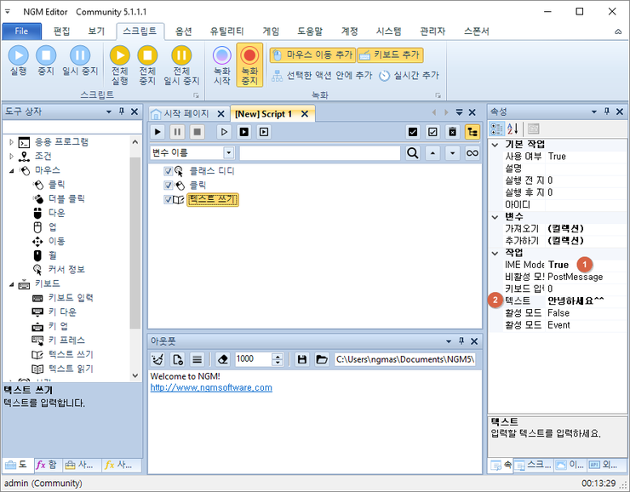Select 키 프레스 tool item
Viewport: 630px width, 492px height.
[x=59, y=340]
